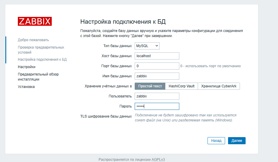Click the database name input field
The image size is (278, 162).
(x=157, y=76)
